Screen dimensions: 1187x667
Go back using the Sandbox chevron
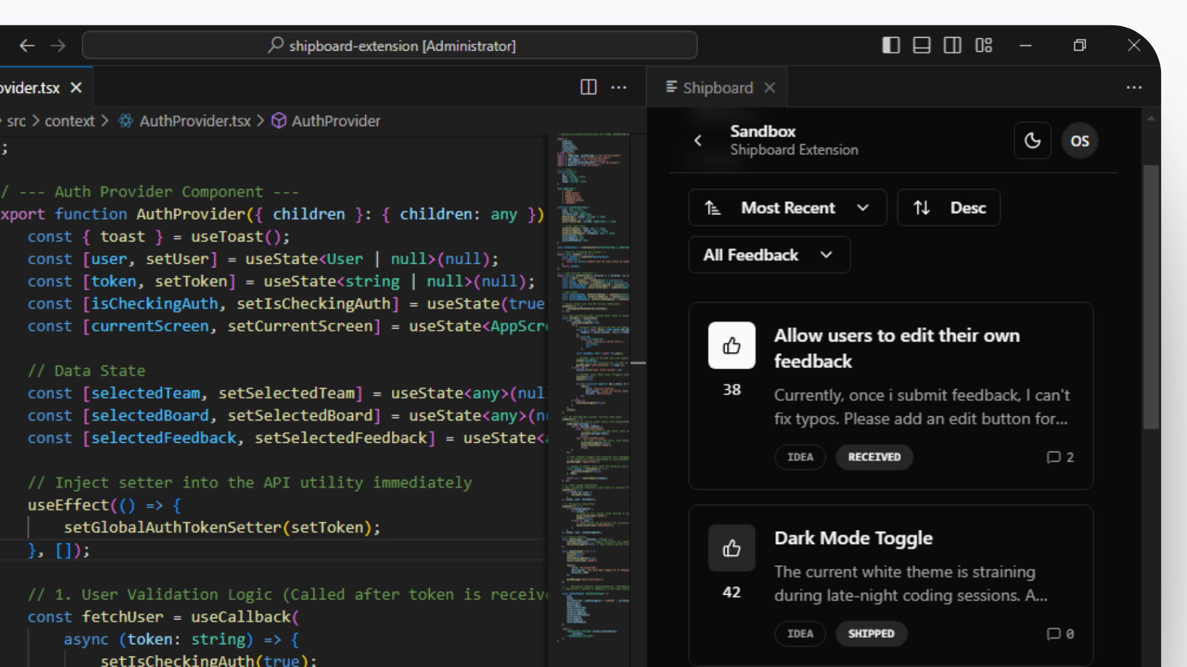click(x=698, y=140)
